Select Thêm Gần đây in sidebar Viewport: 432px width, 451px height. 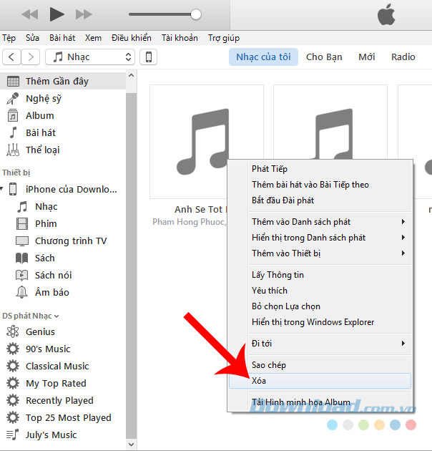(x=63, y=81)
